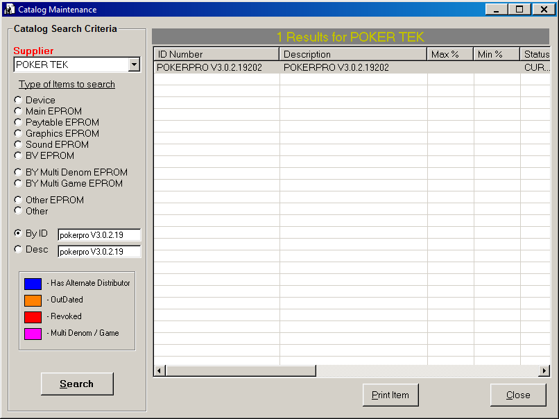The height and width of the screenshot is (419, 559).
Task: Click the Print Item button
Action: (390, 395)
